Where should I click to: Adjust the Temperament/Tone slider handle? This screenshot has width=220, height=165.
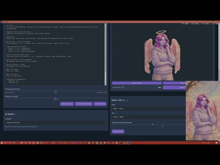[x=56, y=91]
